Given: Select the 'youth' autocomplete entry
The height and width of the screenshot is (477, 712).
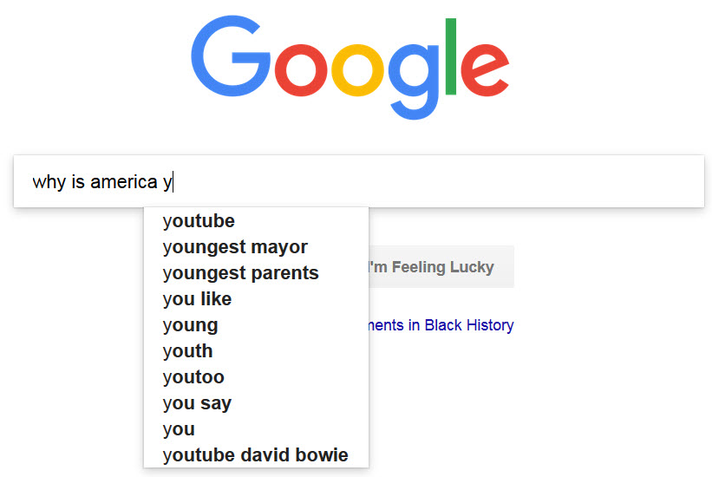Looking at the screenshot, I should [x=256, y=350].
